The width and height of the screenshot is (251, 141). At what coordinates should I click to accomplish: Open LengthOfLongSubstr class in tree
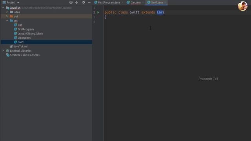pos(31,34)
